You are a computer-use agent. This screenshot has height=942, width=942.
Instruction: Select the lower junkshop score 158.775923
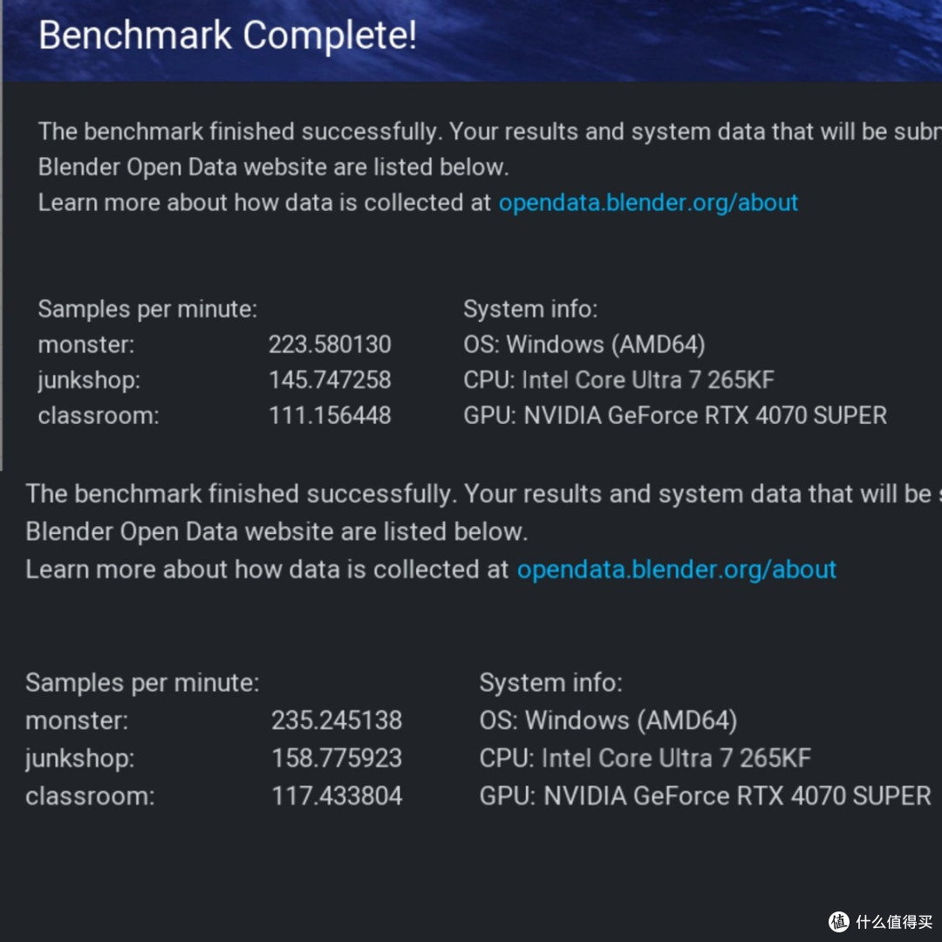tap(337, 758)
